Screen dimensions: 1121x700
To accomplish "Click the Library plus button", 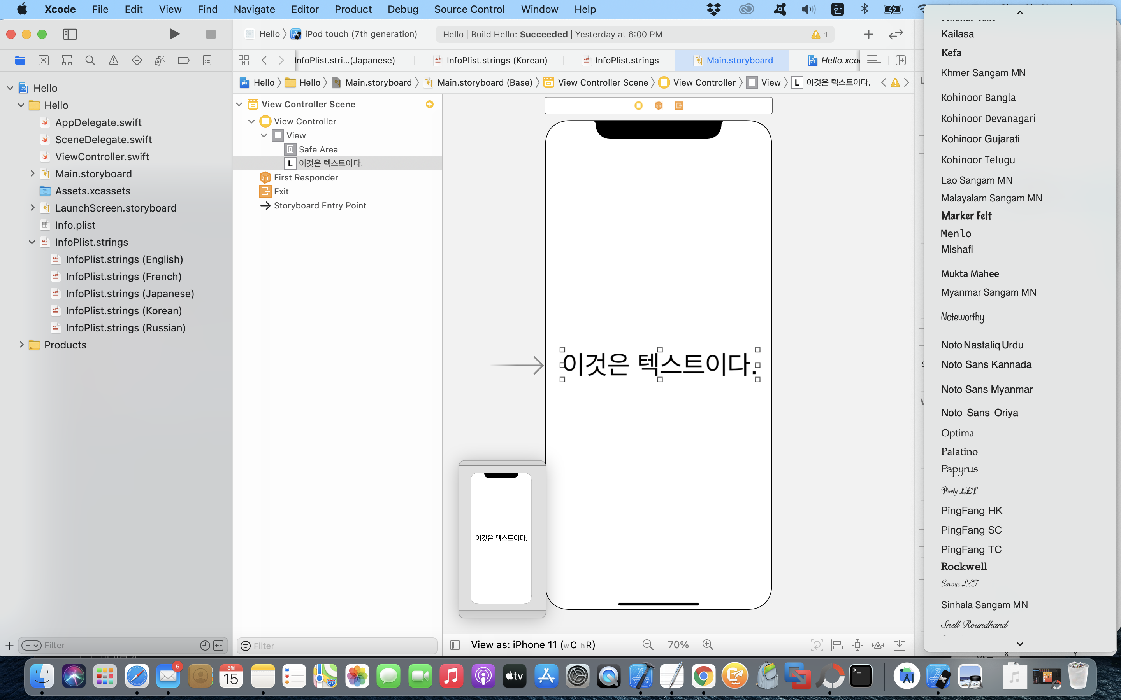I will pyautogui.click(x=868, y=34).
